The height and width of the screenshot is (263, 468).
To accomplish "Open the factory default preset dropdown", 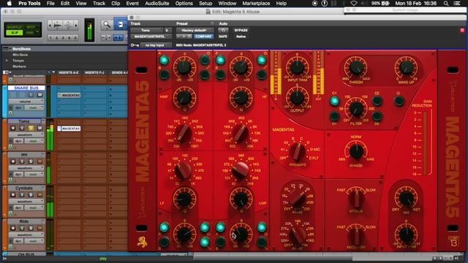I will tap(195, 30).
